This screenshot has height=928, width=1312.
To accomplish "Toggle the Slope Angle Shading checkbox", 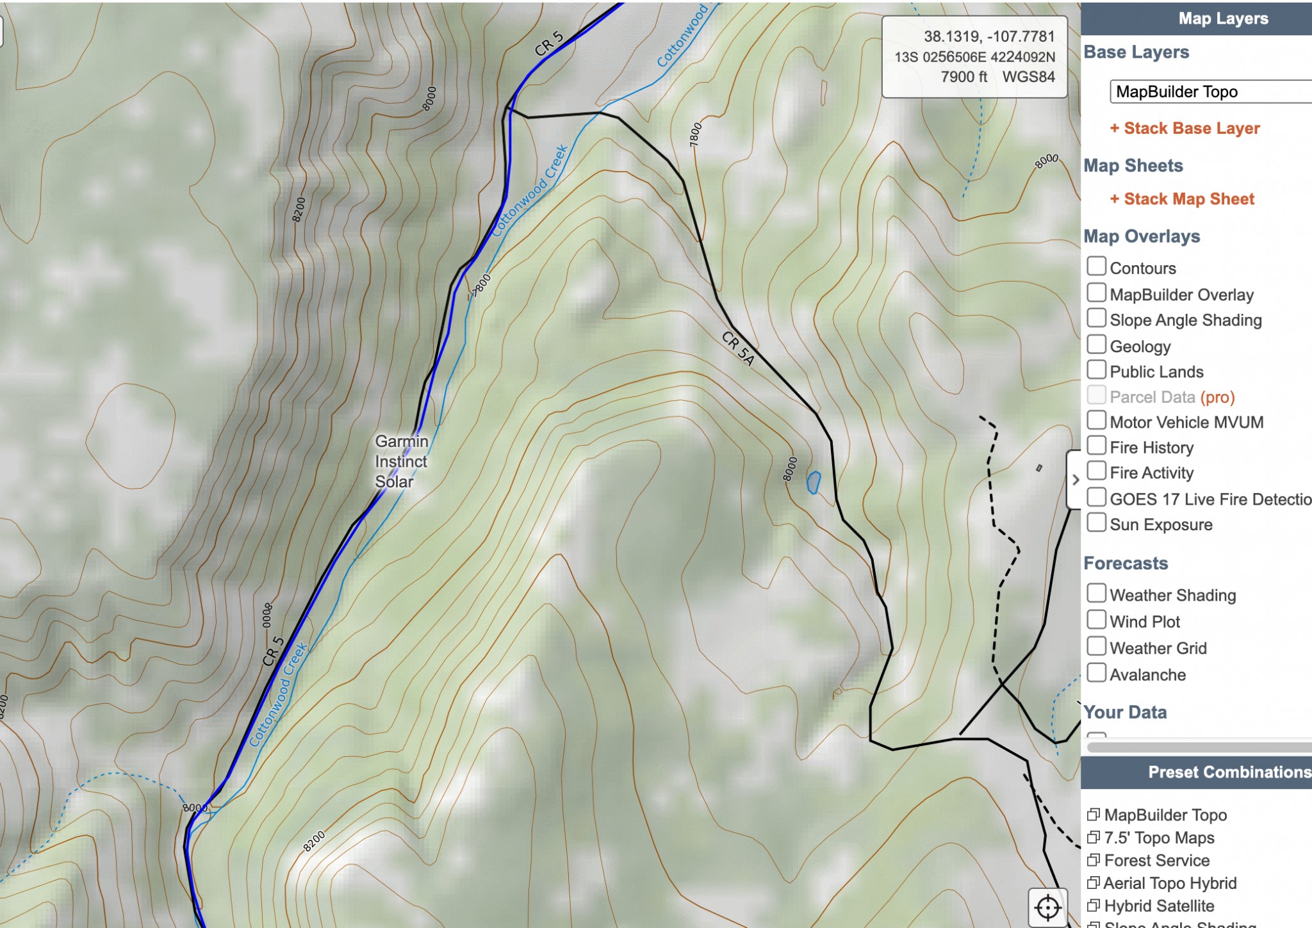I will click(x=1096, y=318).
